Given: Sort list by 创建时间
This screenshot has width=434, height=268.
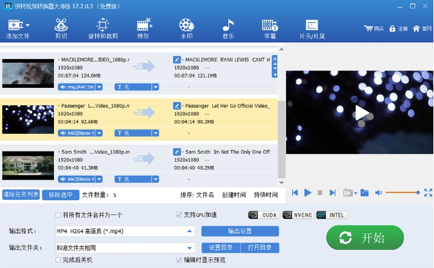Looking at the screenshot, I should tap(234, 195).
